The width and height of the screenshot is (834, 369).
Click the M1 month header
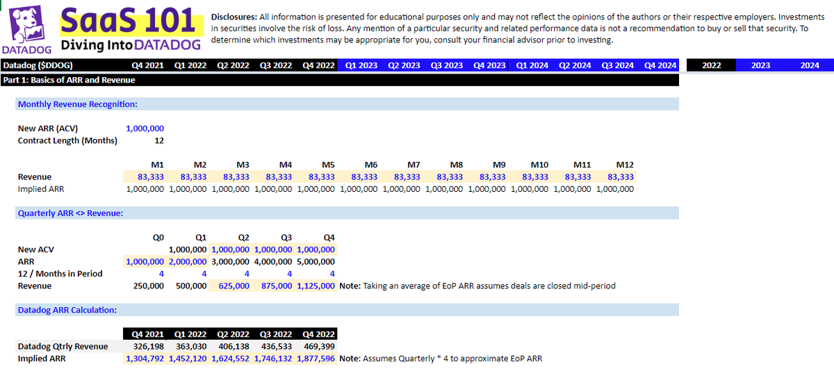pos(157,165)
